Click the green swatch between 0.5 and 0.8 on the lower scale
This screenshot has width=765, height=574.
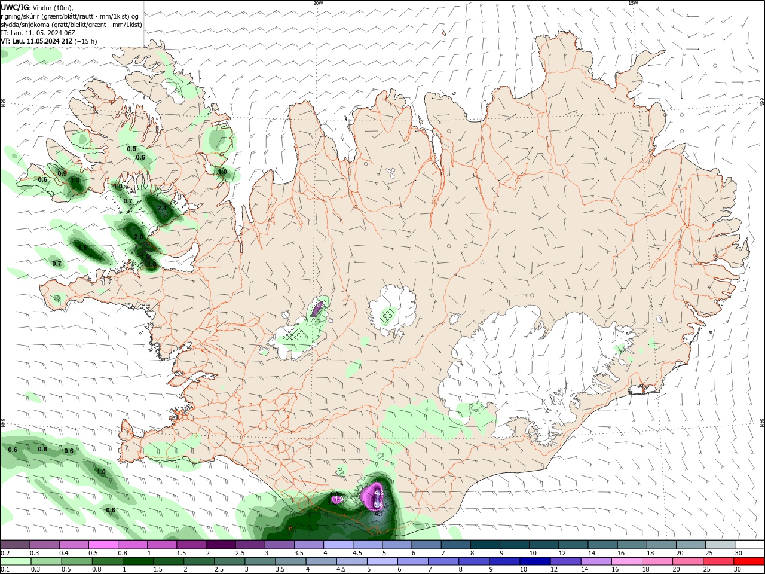(x=76, y=561)
